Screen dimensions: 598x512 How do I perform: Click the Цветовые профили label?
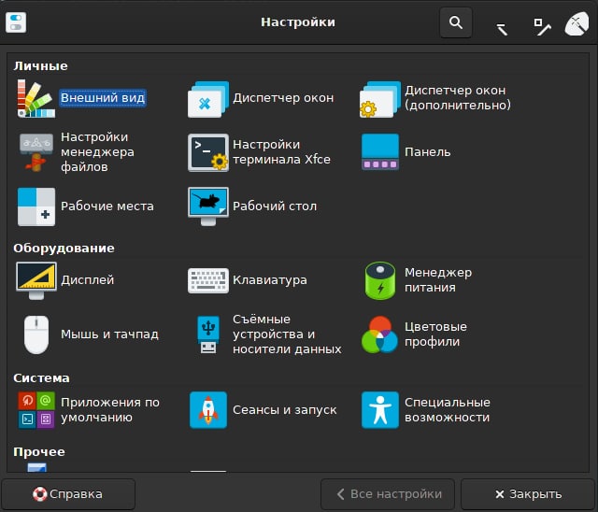435,334
